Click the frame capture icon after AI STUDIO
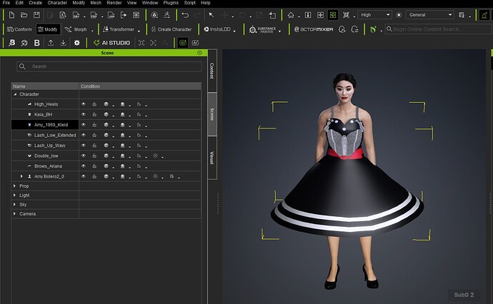The image size is (493, 304). (x=141, y=43)
